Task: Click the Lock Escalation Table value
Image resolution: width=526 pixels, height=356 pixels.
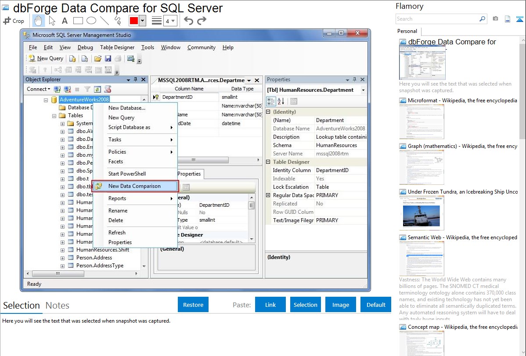Action: coord(340,187)
